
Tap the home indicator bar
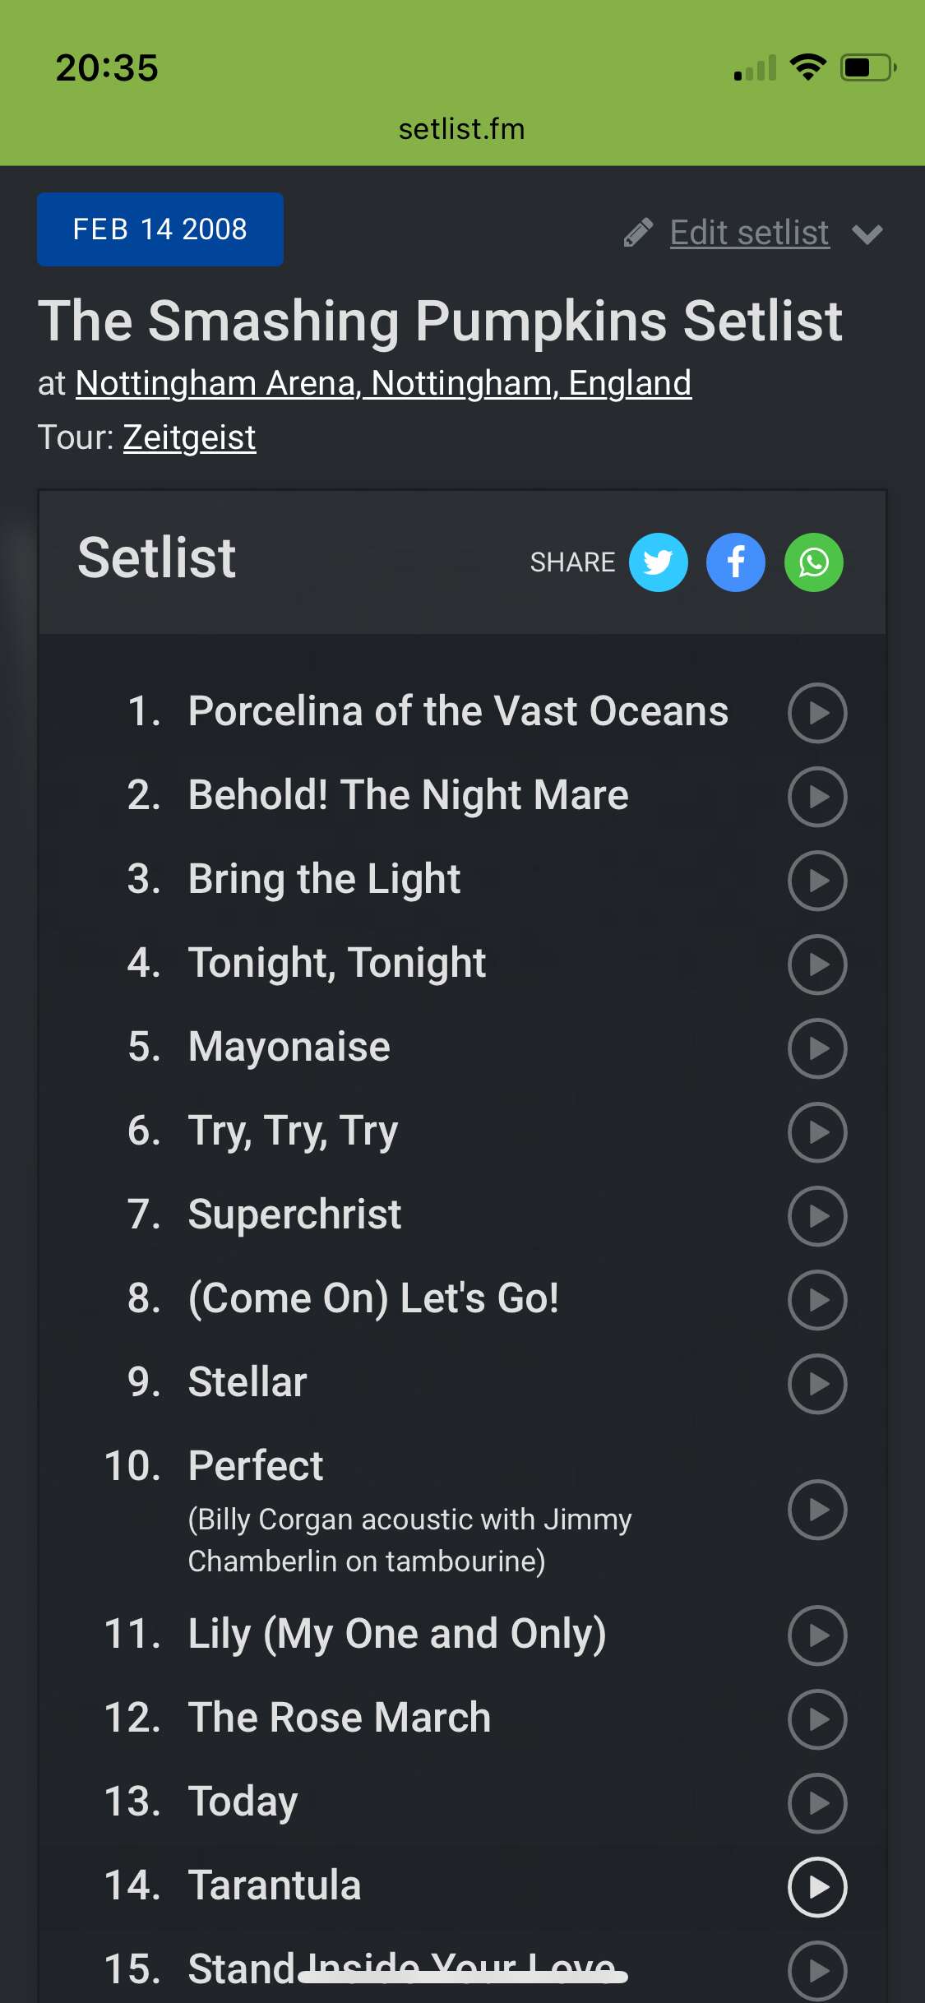[462, 1976]
